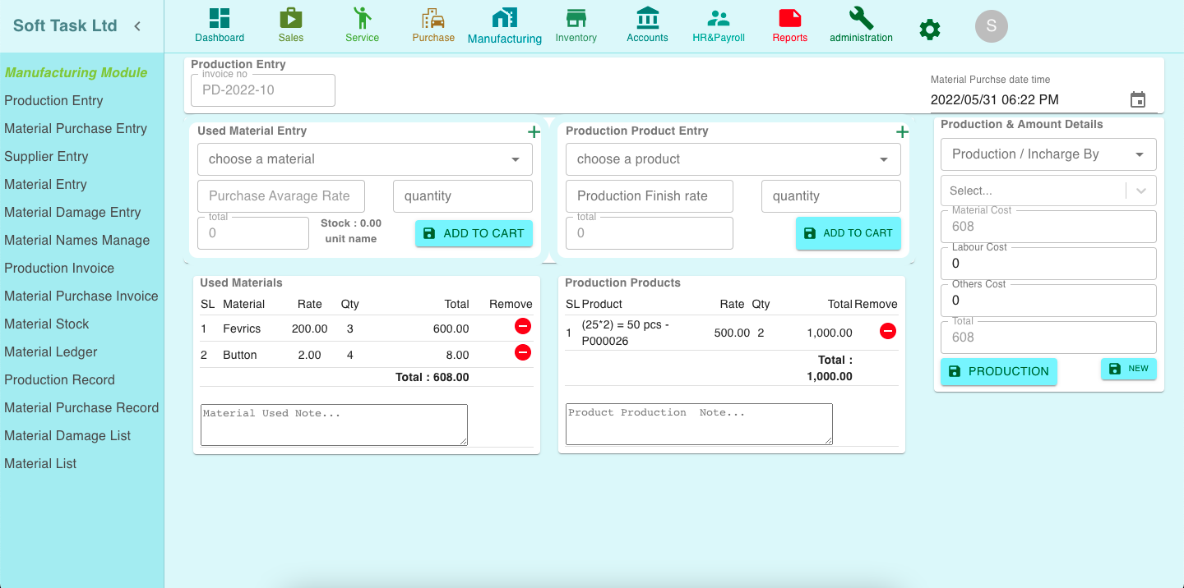
Task: Open the 'choose a material' dropdown
Action: (x=364, y=158)
